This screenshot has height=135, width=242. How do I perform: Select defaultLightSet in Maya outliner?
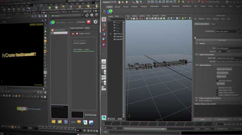coord(118,37)
